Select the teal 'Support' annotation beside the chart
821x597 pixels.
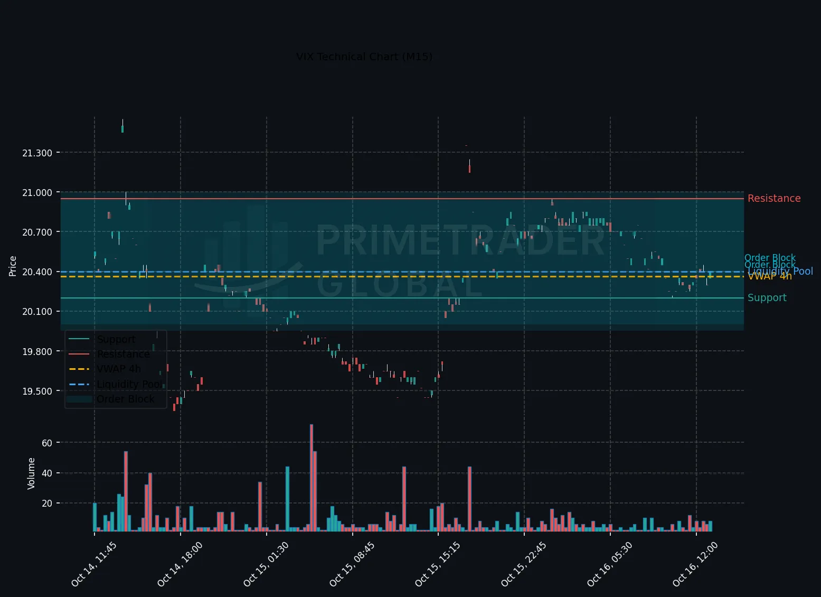pos(767,298)
